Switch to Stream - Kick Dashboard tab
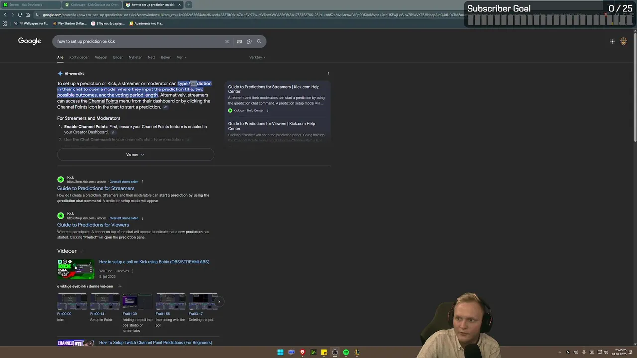Image resolution: width=637 pixels, height=358 pixels. [30, 5]
